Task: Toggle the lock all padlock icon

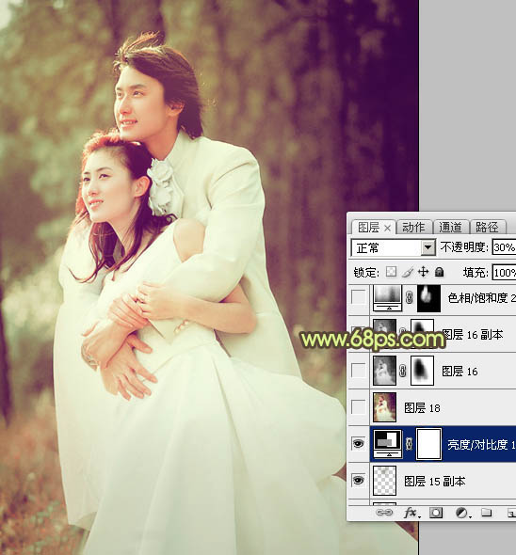Action: pyautogui.click(x=439, y=272)
